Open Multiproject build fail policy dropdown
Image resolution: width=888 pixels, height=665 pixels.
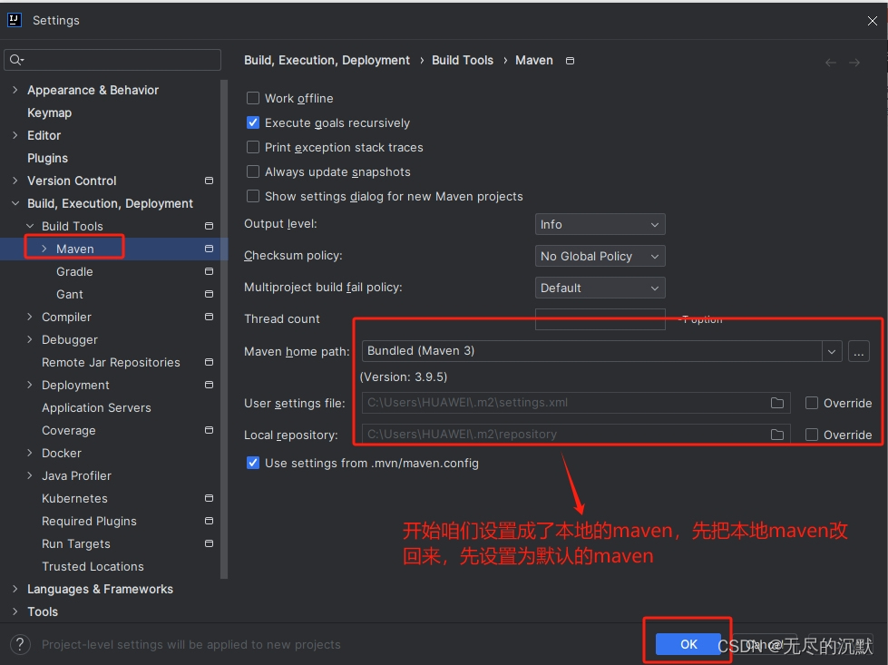[x=600, y=288]
